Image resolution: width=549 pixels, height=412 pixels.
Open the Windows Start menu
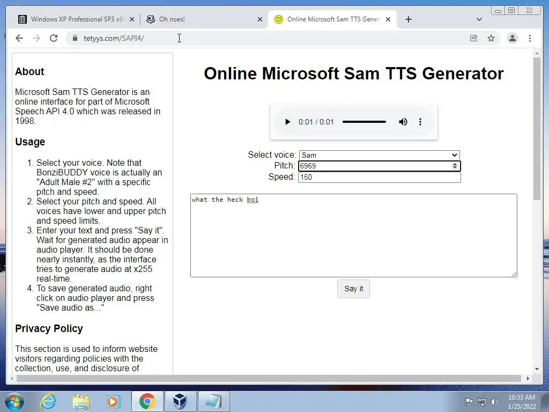(x=14, y=401)
